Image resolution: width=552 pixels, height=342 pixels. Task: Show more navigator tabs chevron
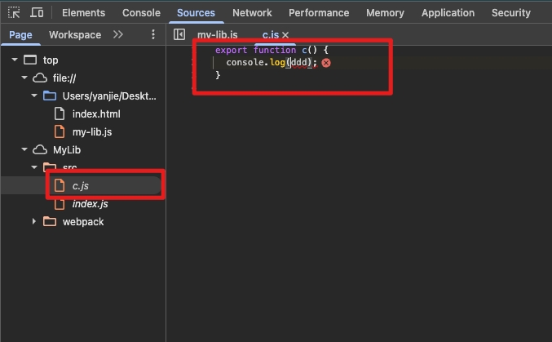coord(118,35)
